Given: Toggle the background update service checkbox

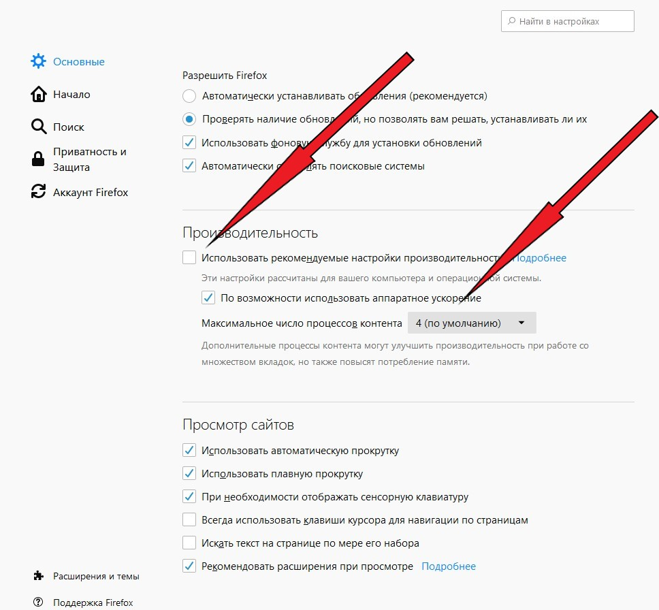Looking at the screenshot, I should click(x=189, y=142).
